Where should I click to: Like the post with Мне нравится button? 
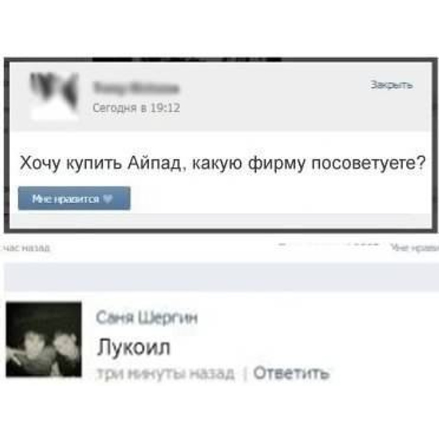(74, 198)
